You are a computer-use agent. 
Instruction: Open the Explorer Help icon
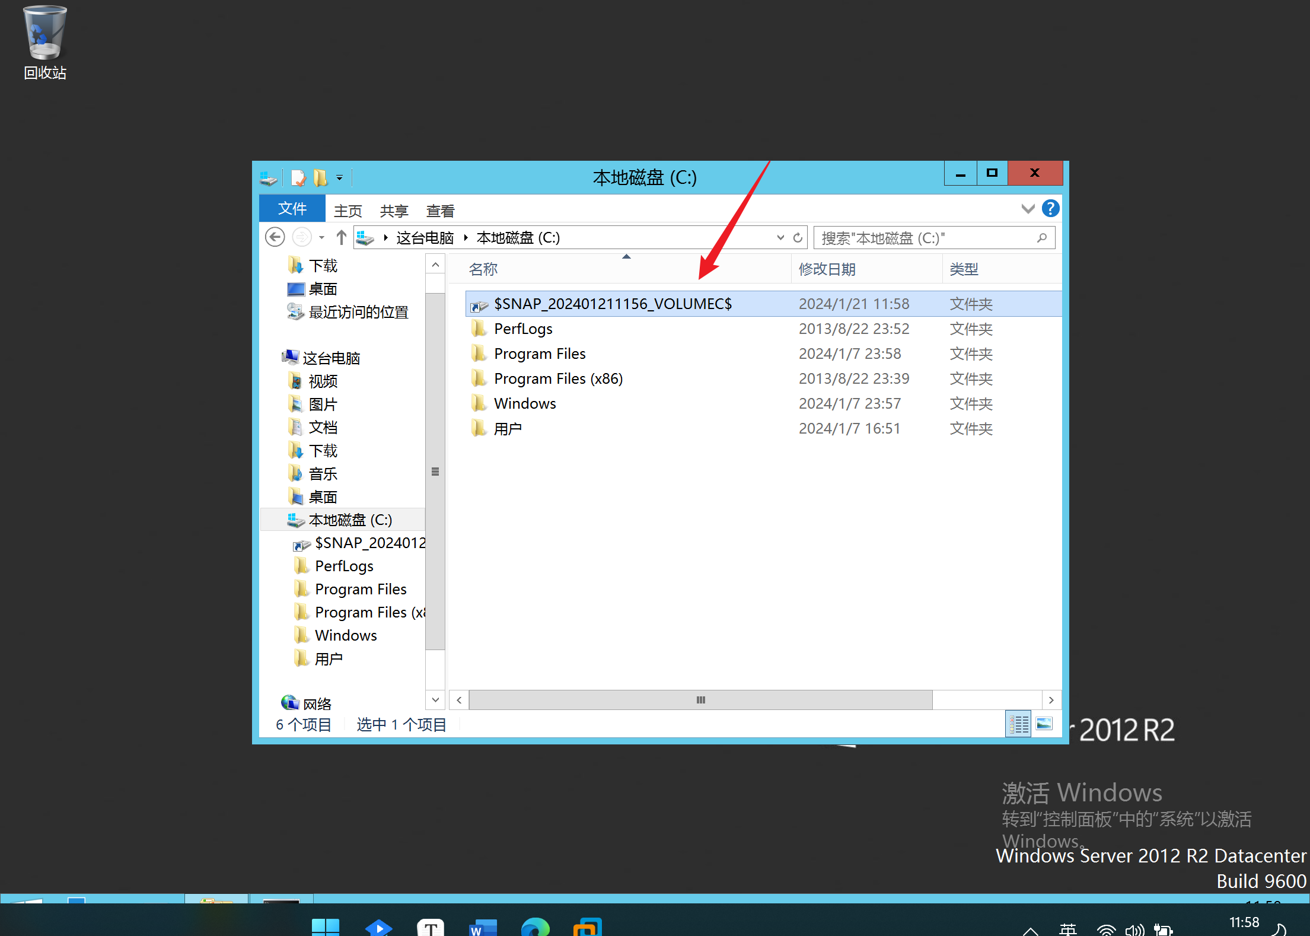[1050, 209]
